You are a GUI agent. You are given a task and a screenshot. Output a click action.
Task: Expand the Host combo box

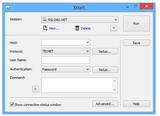(87, 42)
